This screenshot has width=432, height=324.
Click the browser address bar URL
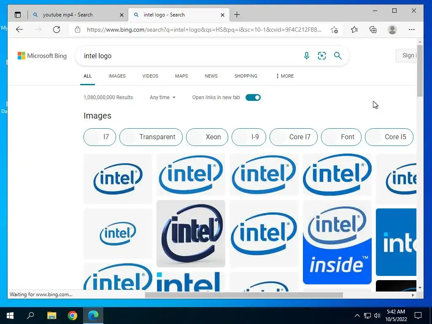point(204,30)
